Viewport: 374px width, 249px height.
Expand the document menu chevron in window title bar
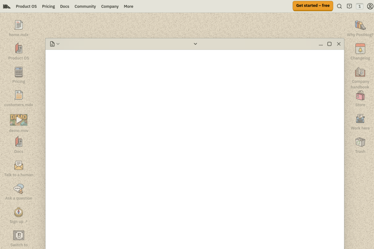pyautogui.click(x=58, y=44)
